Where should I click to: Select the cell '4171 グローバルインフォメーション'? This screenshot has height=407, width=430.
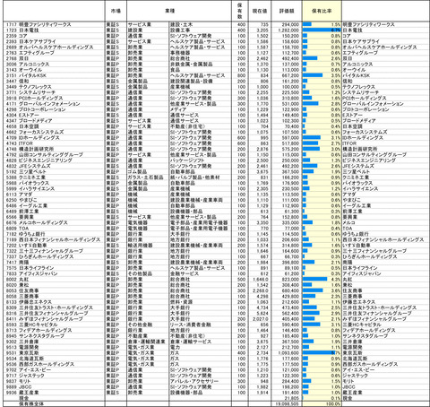pyautogui.click(x=54, y=104)
